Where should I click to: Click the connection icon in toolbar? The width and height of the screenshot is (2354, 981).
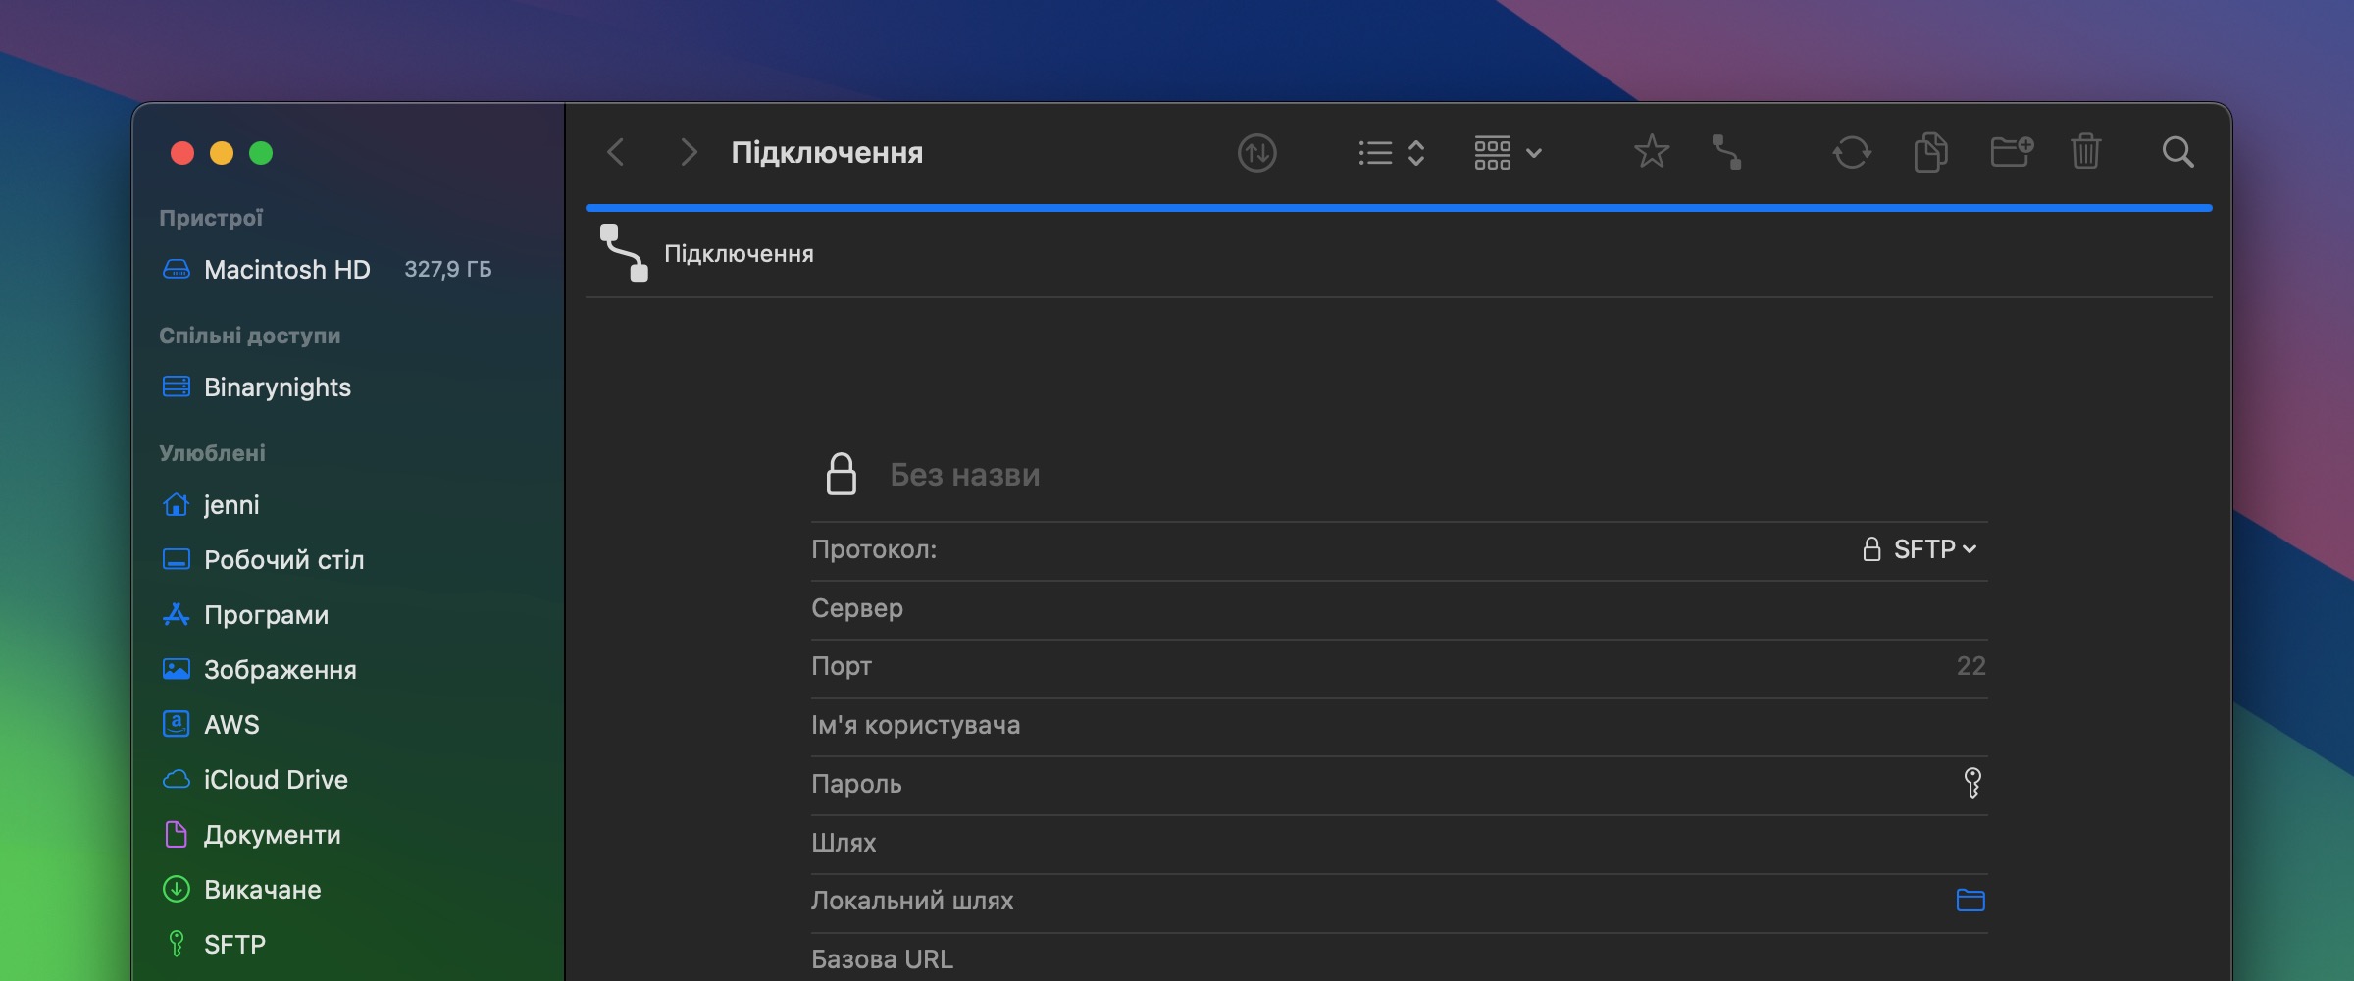point(1726,152)
